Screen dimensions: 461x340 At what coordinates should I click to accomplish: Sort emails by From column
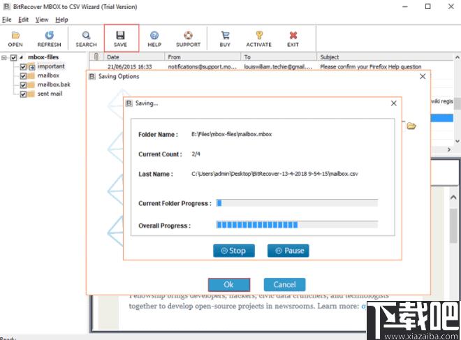coord(203,57)
